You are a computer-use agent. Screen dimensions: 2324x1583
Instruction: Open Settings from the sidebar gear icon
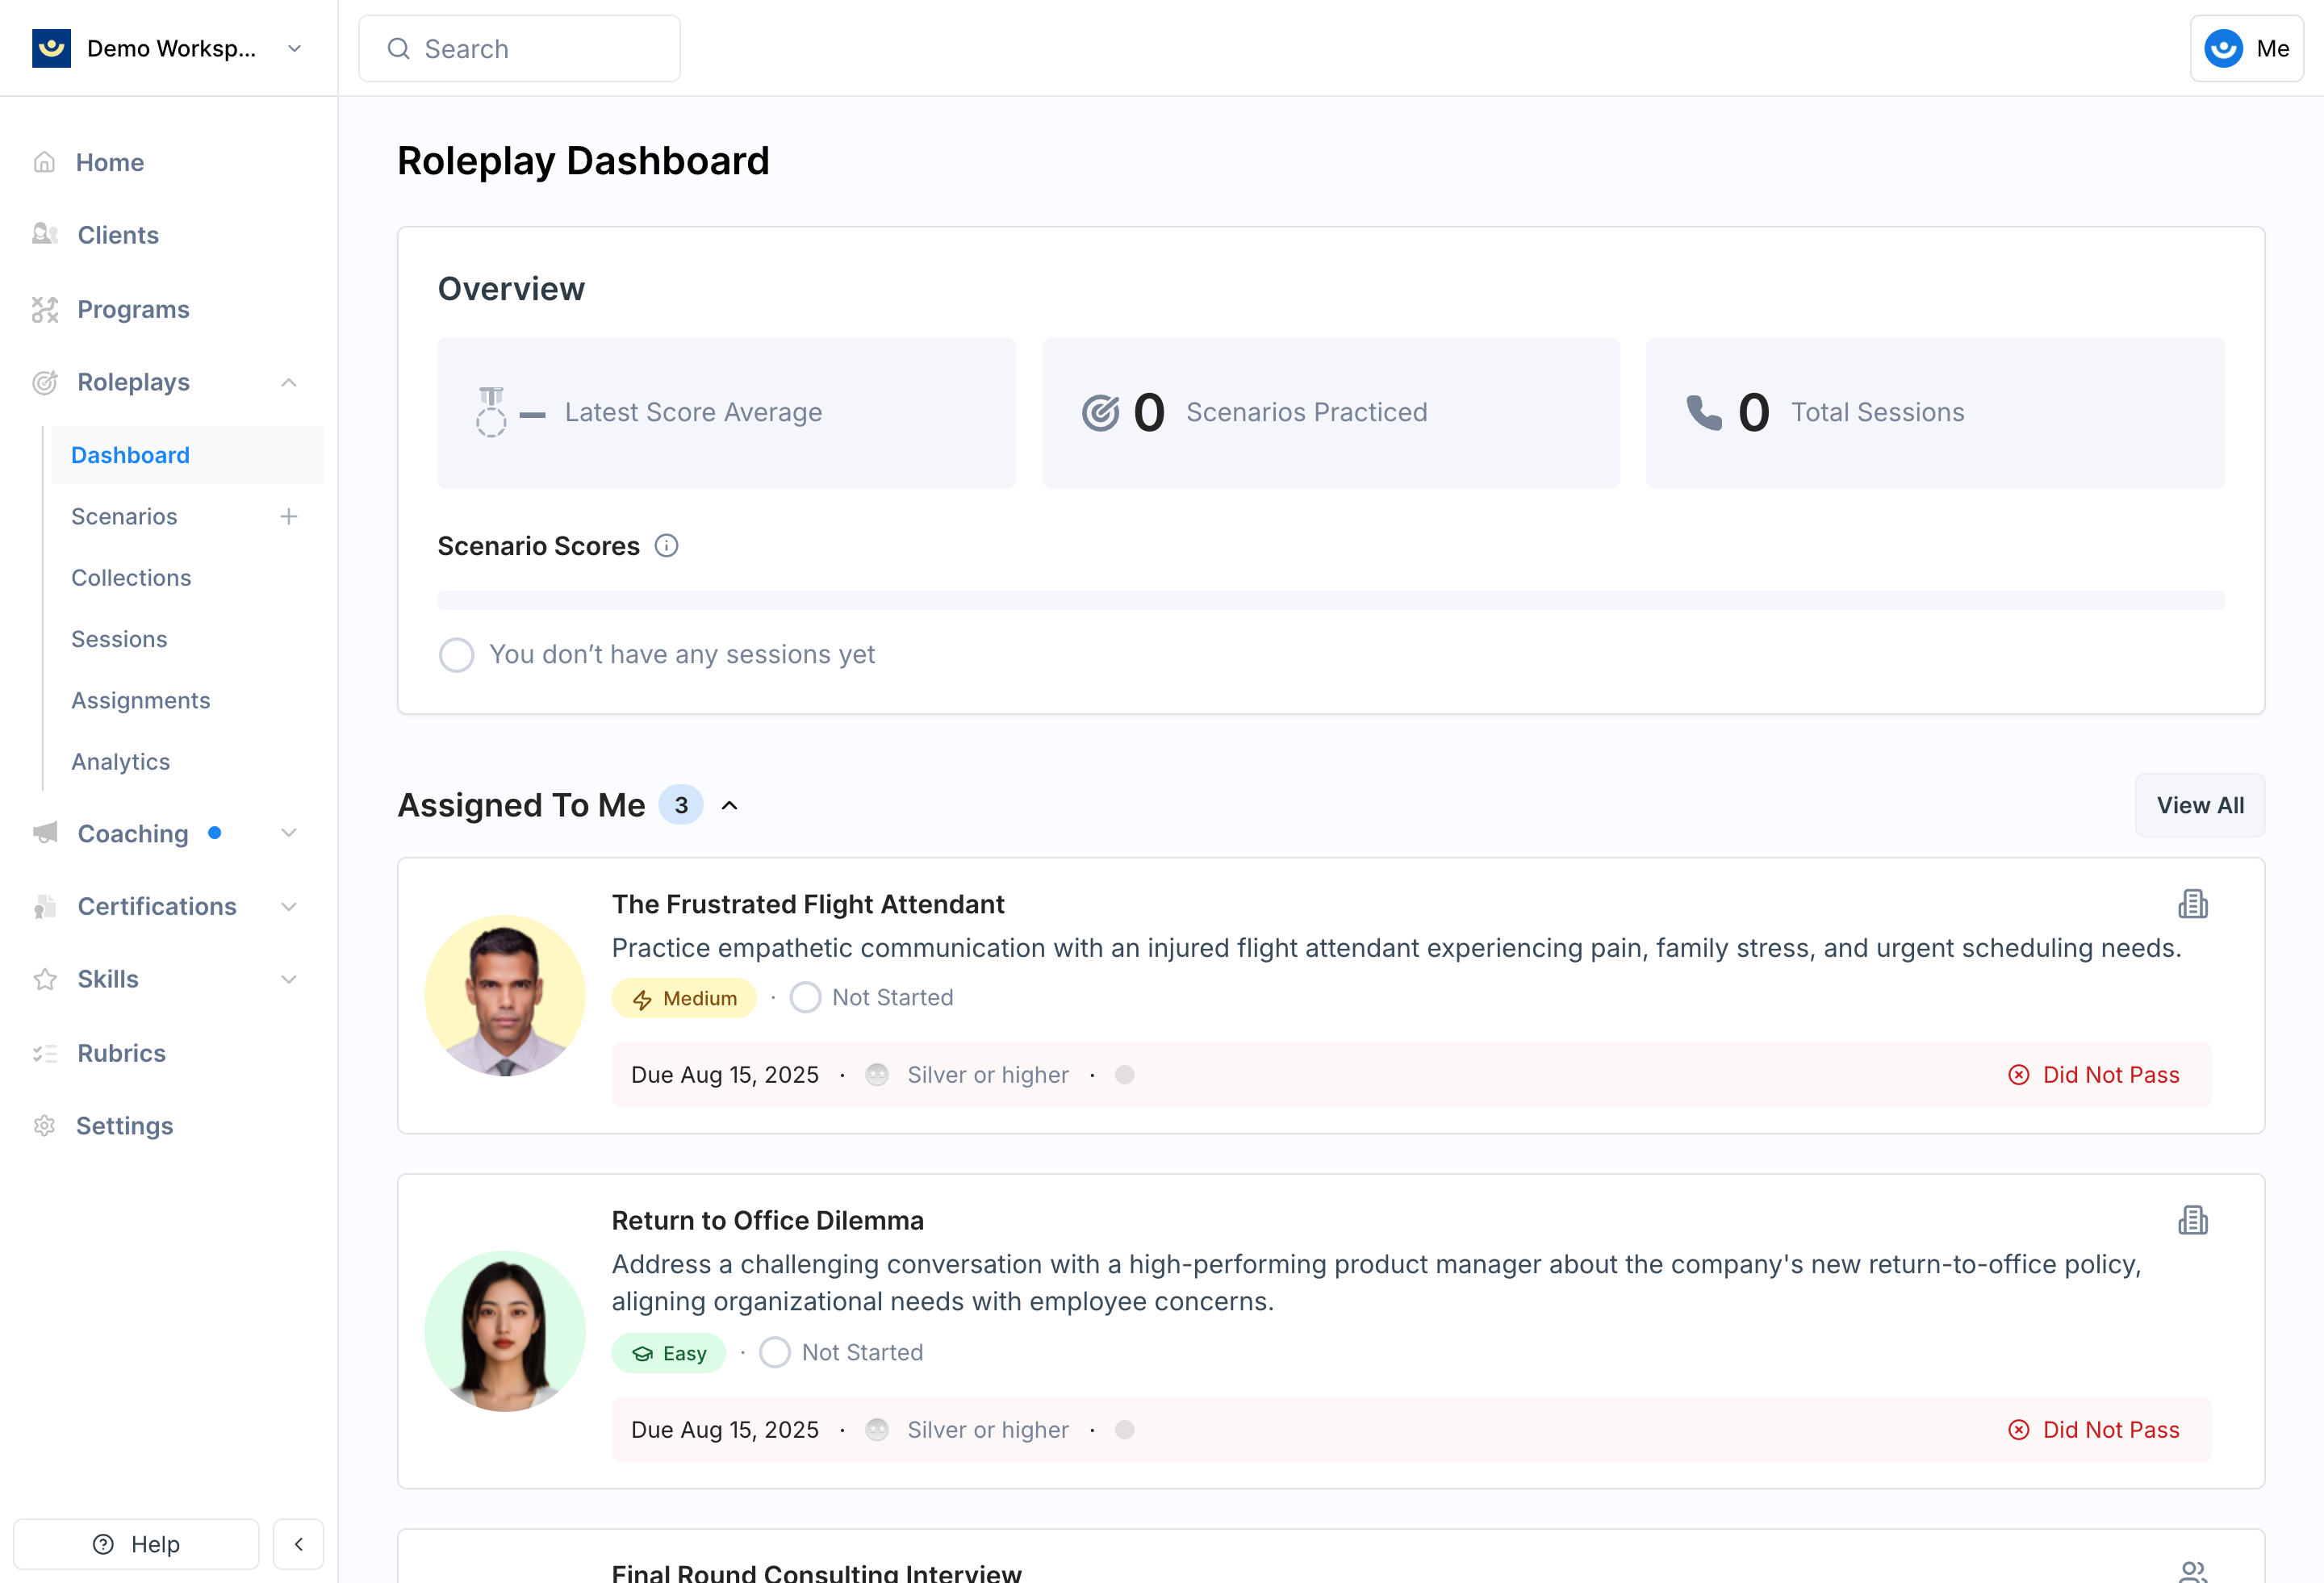click(45, 1126)
